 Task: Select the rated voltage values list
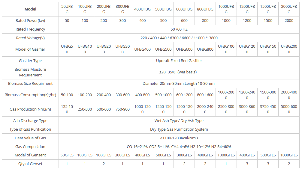click(179, 38)
